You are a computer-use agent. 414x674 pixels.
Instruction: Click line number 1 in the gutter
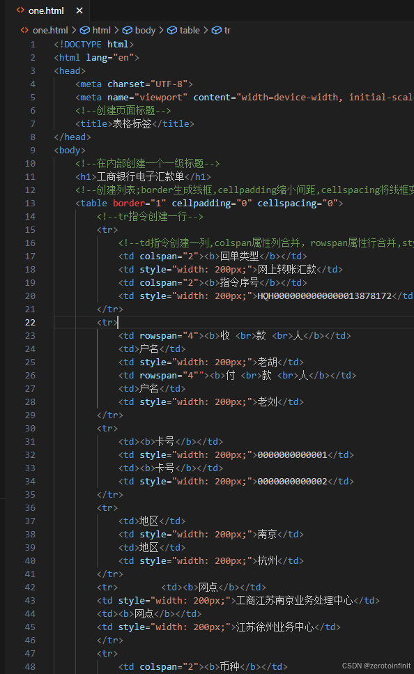33,45
